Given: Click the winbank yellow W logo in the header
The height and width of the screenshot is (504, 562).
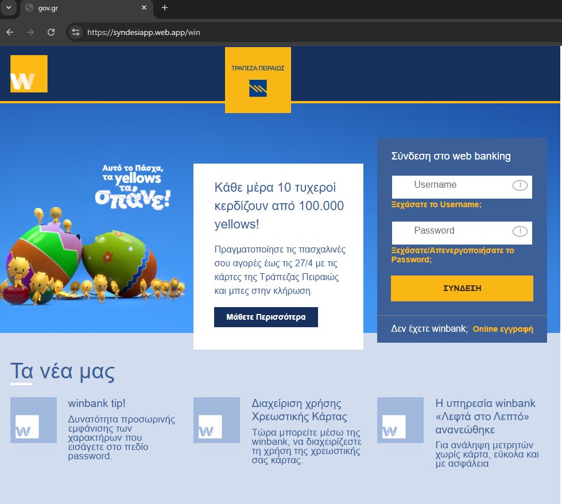Looking at the screenshot, I should (x=29, y=73).
